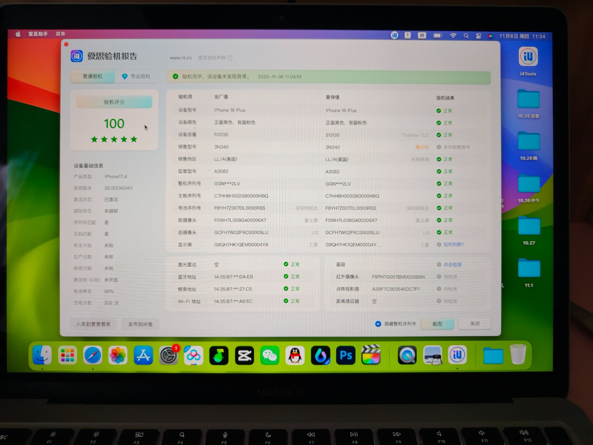The height and width of the screenshot is (445, 593).
Task: Open the 爱思助手 menu
Action: (38, 34)
